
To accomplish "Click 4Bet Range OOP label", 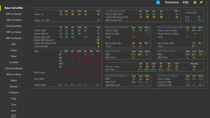I will [x=114, y=20].
